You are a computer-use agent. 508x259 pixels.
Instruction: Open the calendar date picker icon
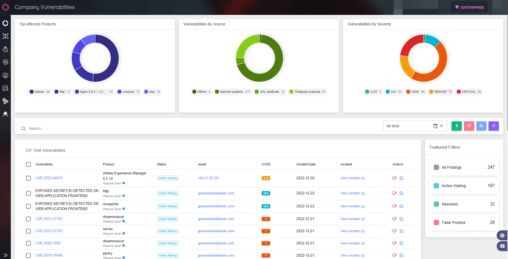click(435, 126)
